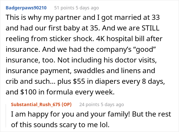The height and width of the screenshot is (132, 179).
Task: Click the 'swaddles and linens and' line
Action: point(114,71)
